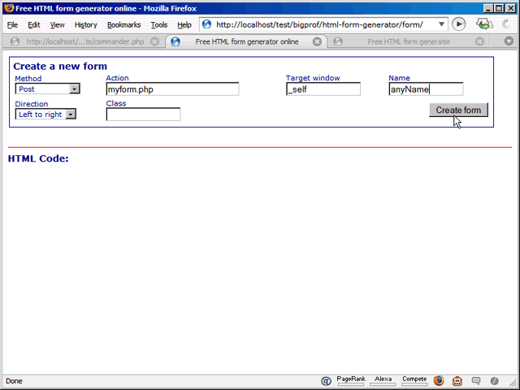This screenshot has height=390, width=520.
Task: Click the 'Name' label above anyName field
Action: (x=399, y=78)
